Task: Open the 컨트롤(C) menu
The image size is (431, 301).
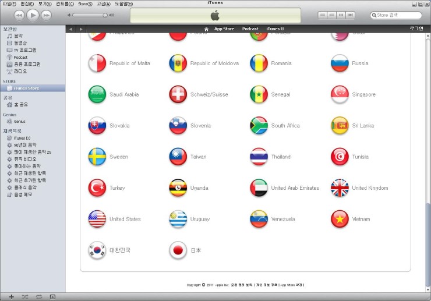Action: click(x=65, y=3)
